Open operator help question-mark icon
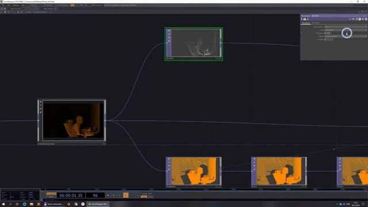Screen dimensions: 368x207 click(302, 19)
